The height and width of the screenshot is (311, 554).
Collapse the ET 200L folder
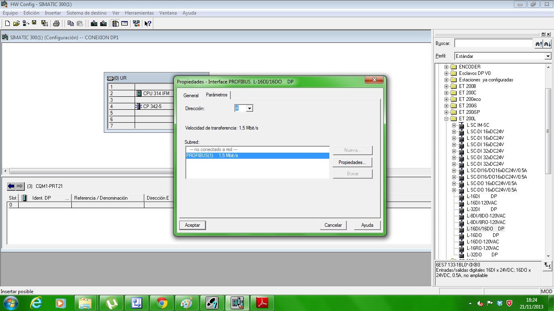(447, 119)
